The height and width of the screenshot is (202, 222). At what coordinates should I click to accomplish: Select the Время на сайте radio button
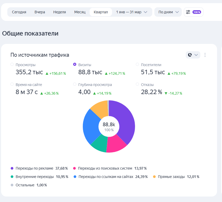(12, 84)
